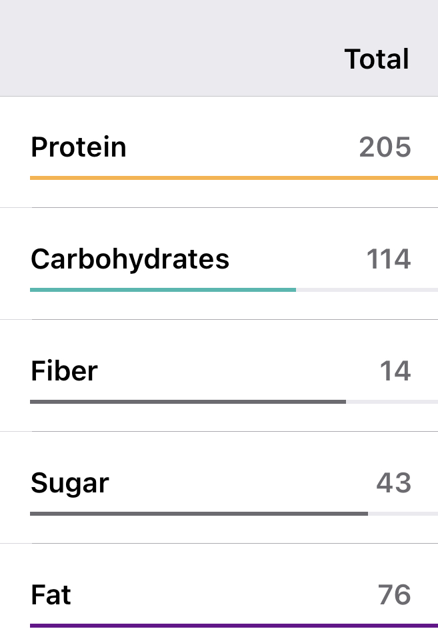Select the Fiber row label
Screen dimensions: 438x629
pyautogui.click(x=64, y=370)
